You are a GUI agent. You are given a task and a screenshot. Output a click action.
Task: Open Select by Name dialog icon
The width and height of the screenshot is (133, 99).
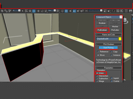[x=26, y=11]
